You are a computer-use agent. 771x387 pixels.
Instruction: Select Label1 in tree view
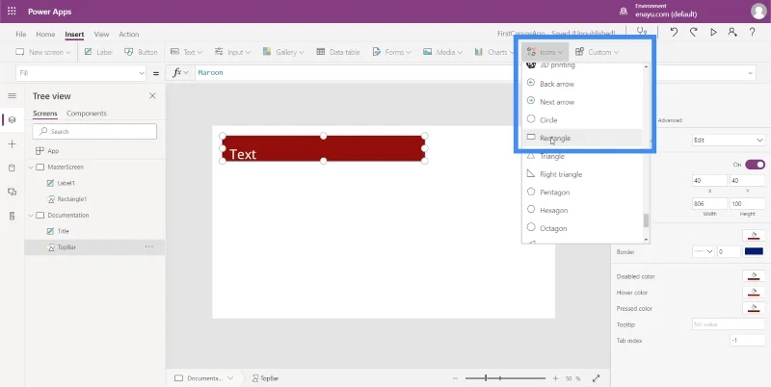[x=66, y=183]
